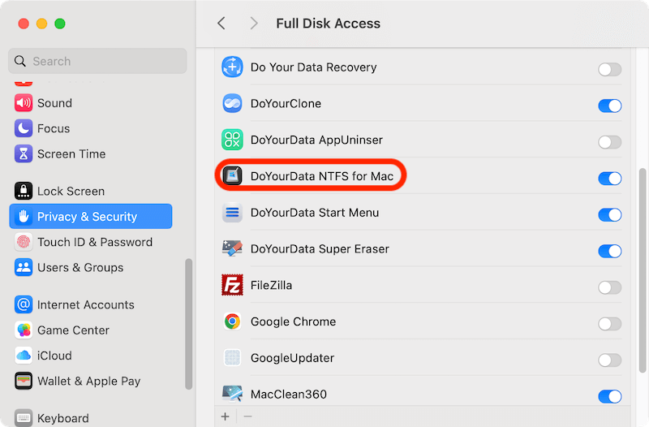
Task: Go back with the left chevron
Action: pos(221,24)
